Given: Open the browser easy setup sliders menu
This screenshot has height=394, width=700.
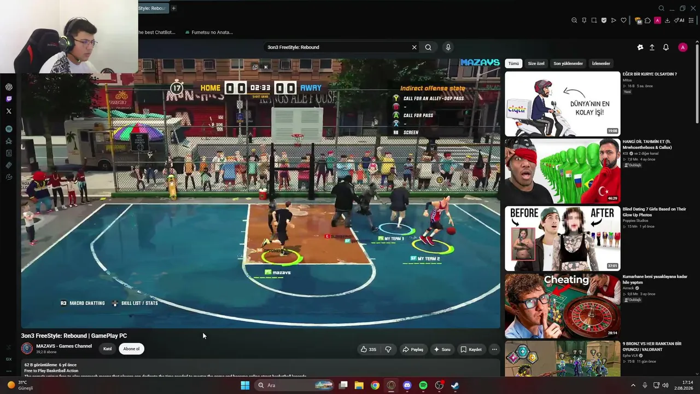Looking at the screenshot, I should click(691, 20).
